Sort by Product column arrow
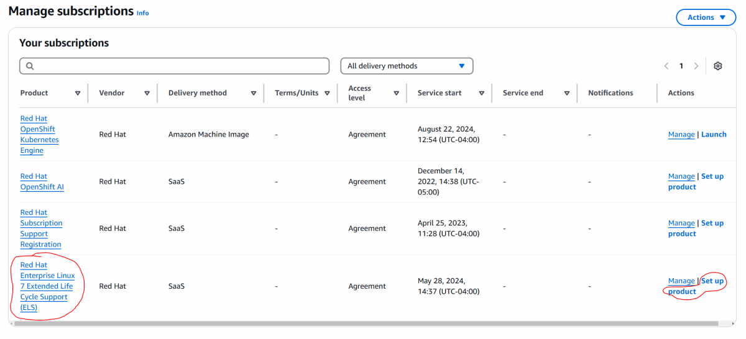 [78, 93]
